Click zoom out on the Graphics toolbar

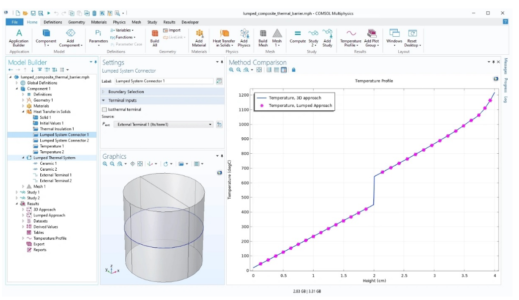point(112,164)
